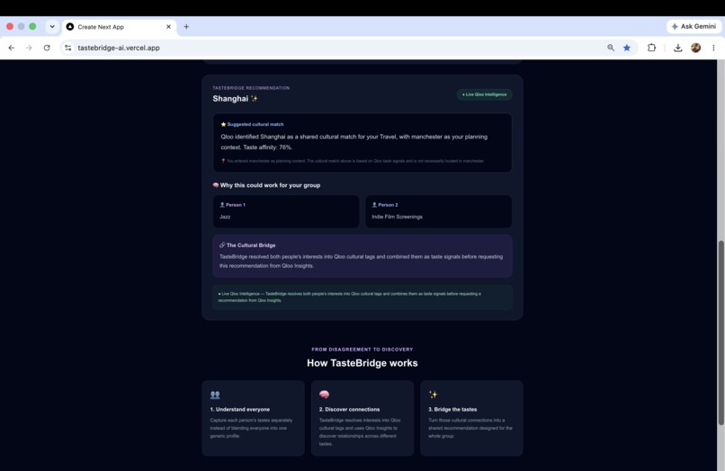Go back with the browser back arrow
Viewport: 725px width, 471px height.
click(11, 48)
